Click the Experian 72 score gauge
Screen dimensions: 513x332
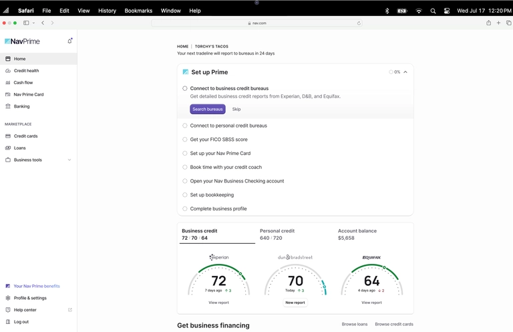click(x=218, y=280)
